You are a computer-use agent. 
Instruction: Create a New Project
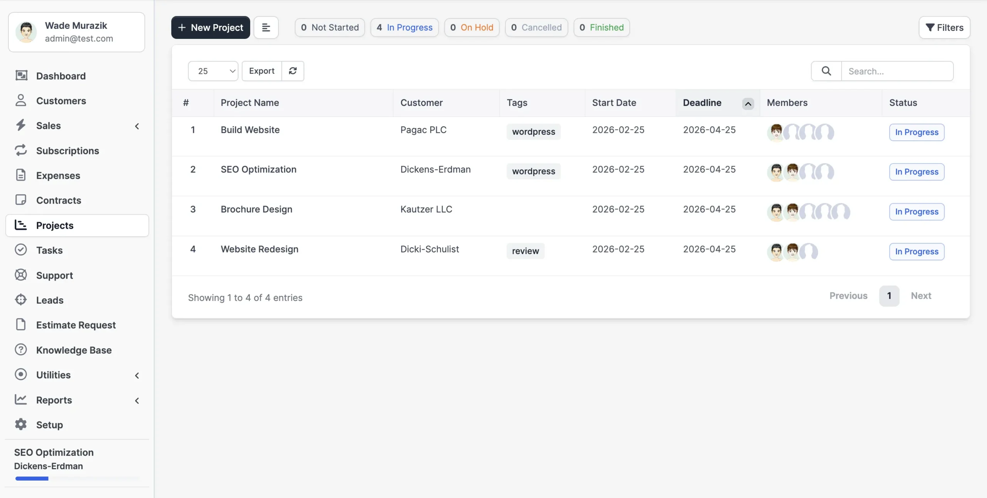click(x=211, y=27)
